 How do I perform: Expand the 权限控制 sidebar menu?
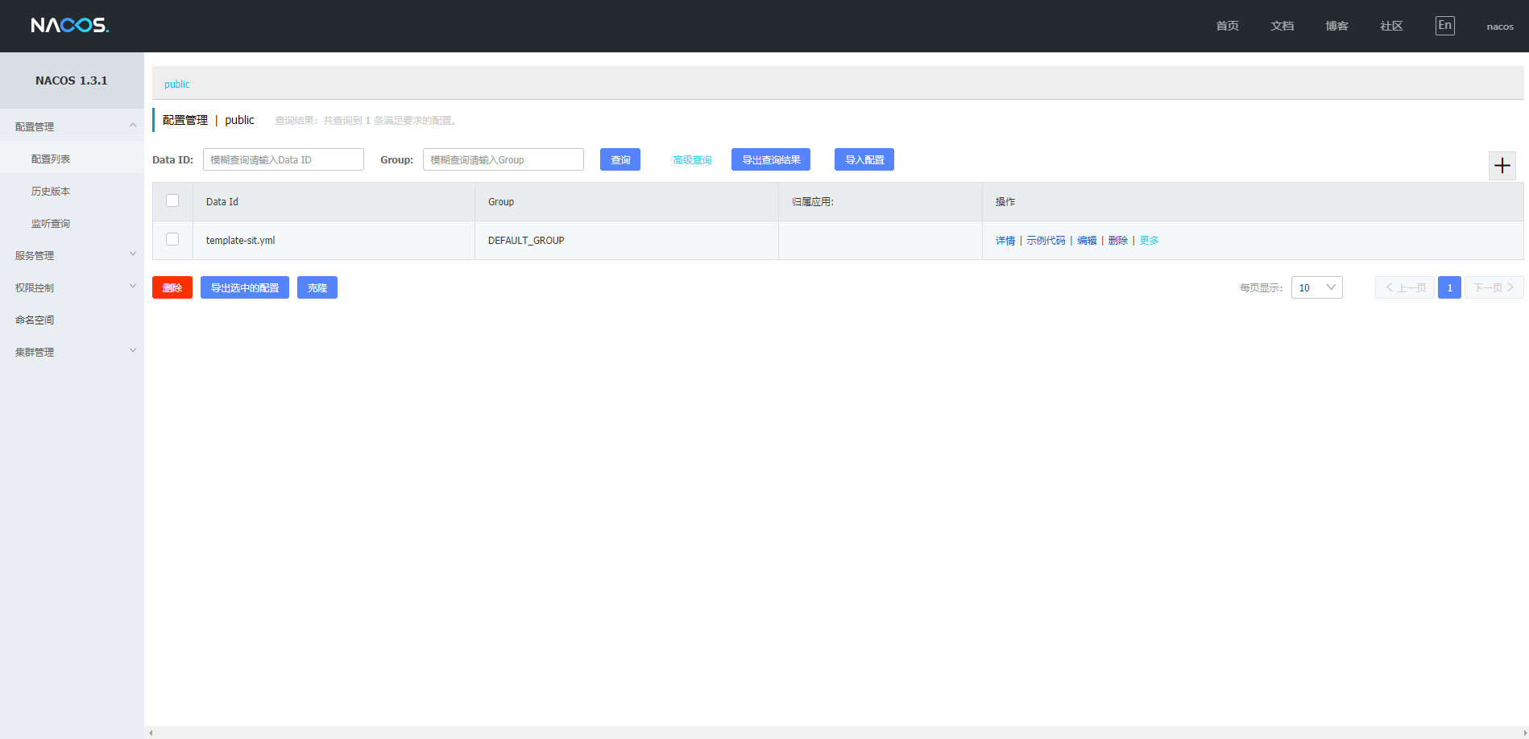click(72, 287)
